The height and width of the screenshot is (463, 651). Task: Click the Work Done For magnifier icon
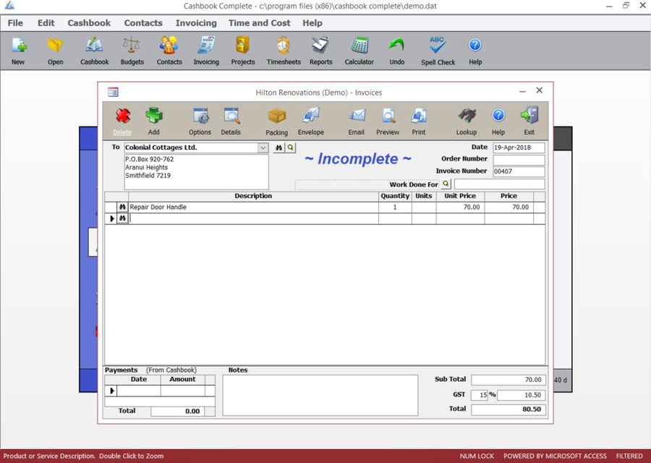[446, 184]
